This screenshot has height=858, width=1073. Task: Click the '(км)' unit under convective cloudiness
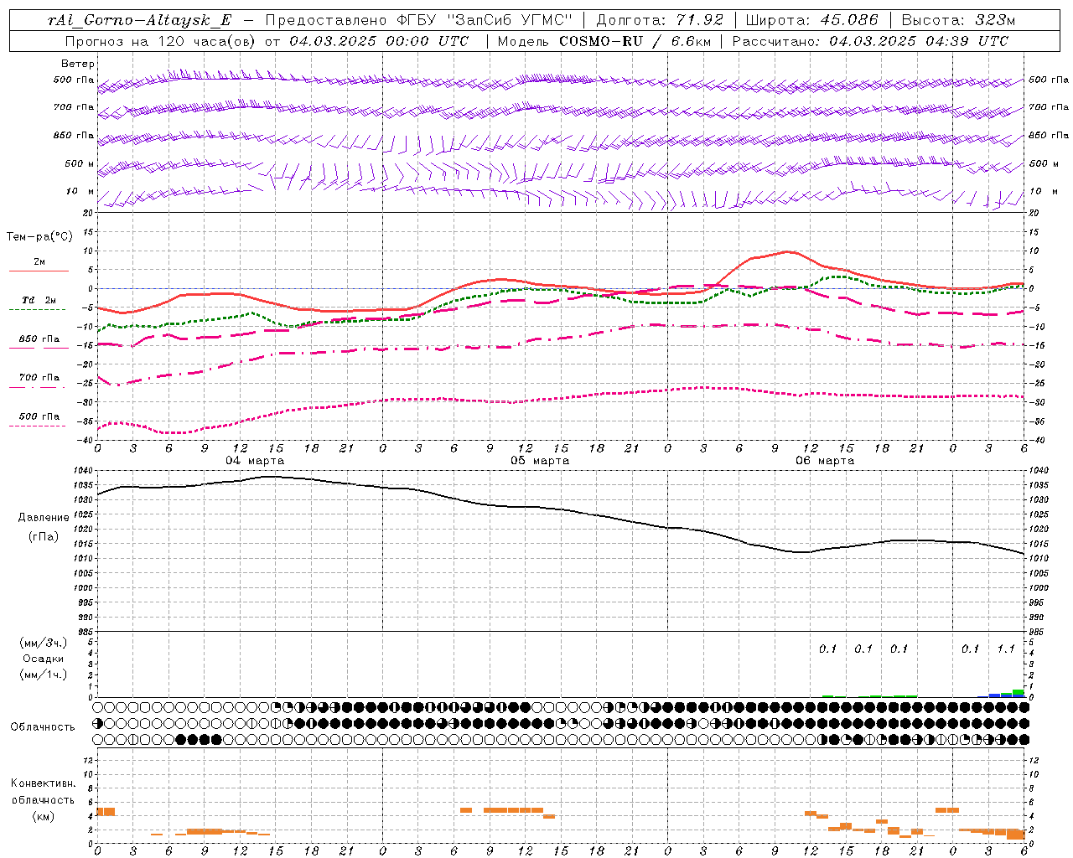point(44,816)
